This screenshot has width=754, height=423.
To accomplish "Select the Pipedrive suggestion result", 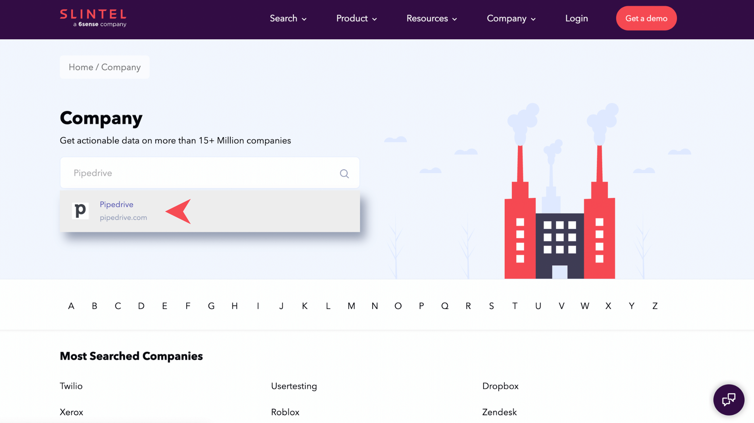I will [x=210, y=211].
